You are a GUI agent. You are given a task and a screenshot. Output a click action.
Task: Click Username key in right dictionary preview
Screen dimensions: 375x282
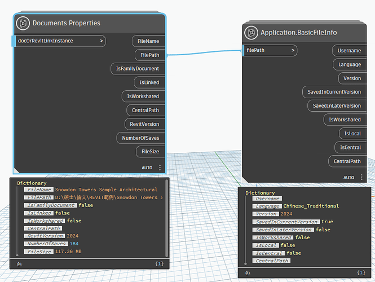click(x=267, y=199)
